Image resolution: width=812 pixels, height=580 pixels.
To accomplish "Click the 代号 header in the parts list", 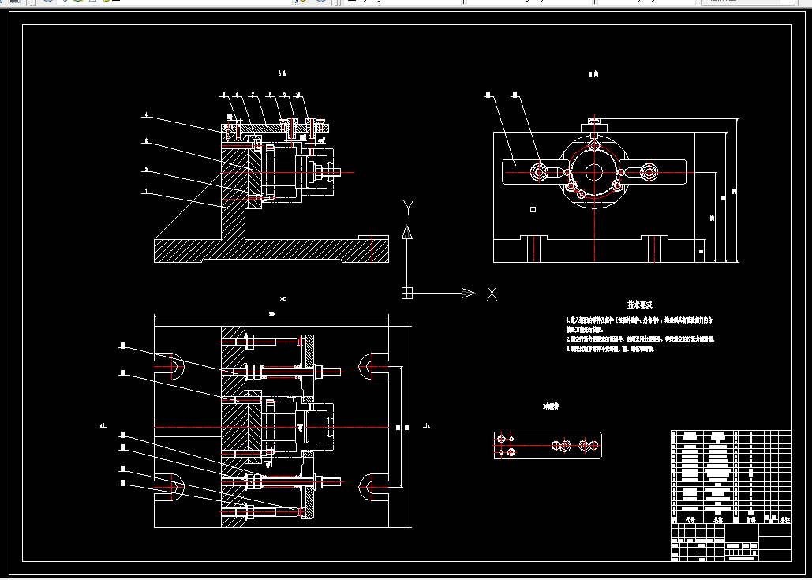I will 690,519.
